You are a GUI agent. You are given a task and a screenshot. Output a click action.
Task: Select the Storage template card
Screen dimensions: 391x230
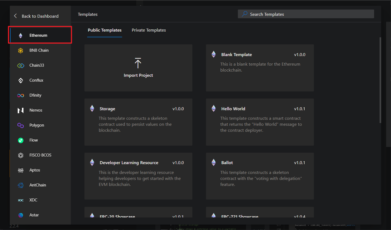point(138,122)
